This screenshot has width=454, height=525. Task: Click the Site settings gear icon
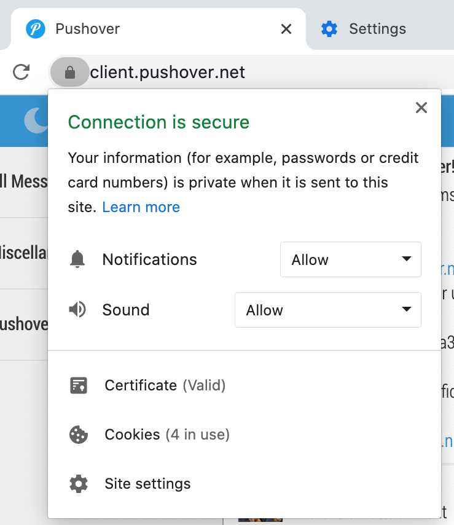(x=79, y=484)
